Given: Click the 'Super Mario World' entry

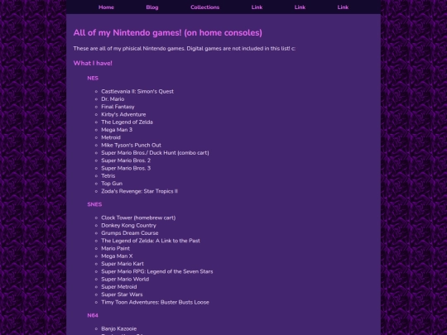Looking at the screenshot, I should (125, 280).
